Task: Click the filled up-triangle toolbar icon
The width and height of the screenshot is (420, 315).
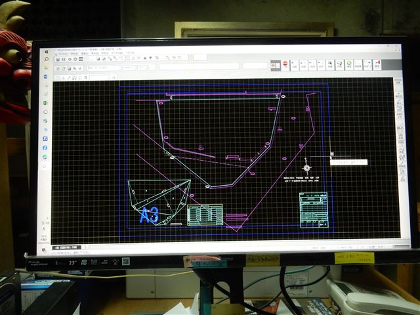Action: pyautogui.click(x=145, y=58)
